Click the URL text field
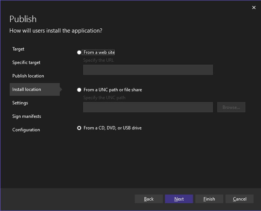261x211 pixels. tap(148, 70)
